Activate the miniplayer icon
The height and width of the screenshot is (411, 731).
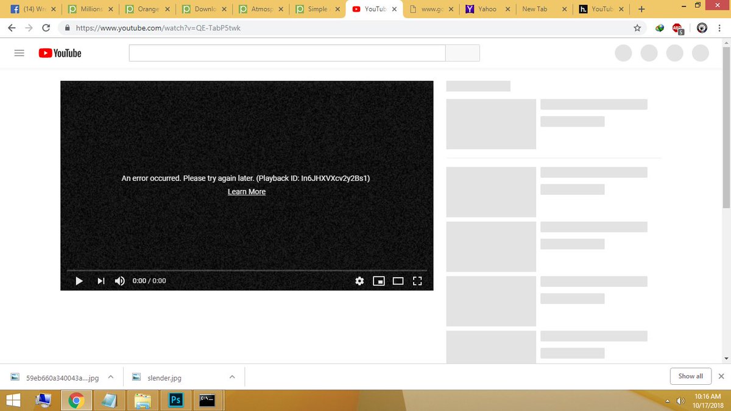coord(379,281)
